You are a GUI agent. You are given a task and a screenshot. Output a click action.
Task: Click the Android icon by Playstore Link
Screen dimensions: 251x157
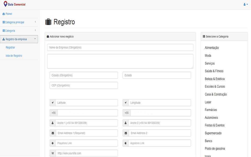53,143
